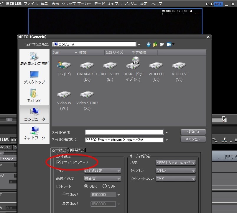Open the size (サイズ) dropdown

[103, 171]
